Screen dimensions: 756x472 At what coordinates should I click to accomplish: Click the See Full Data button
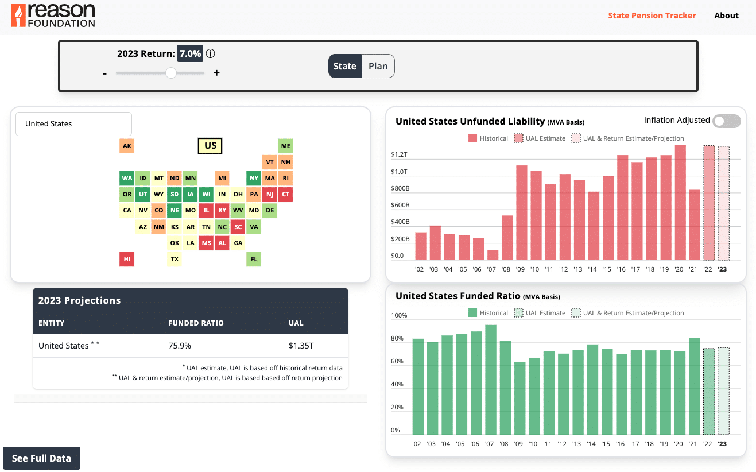click(x=41, y=458)
